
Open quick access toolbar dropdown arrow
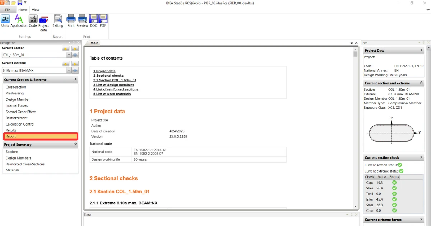pyautogui.click(x=25, y=3)
